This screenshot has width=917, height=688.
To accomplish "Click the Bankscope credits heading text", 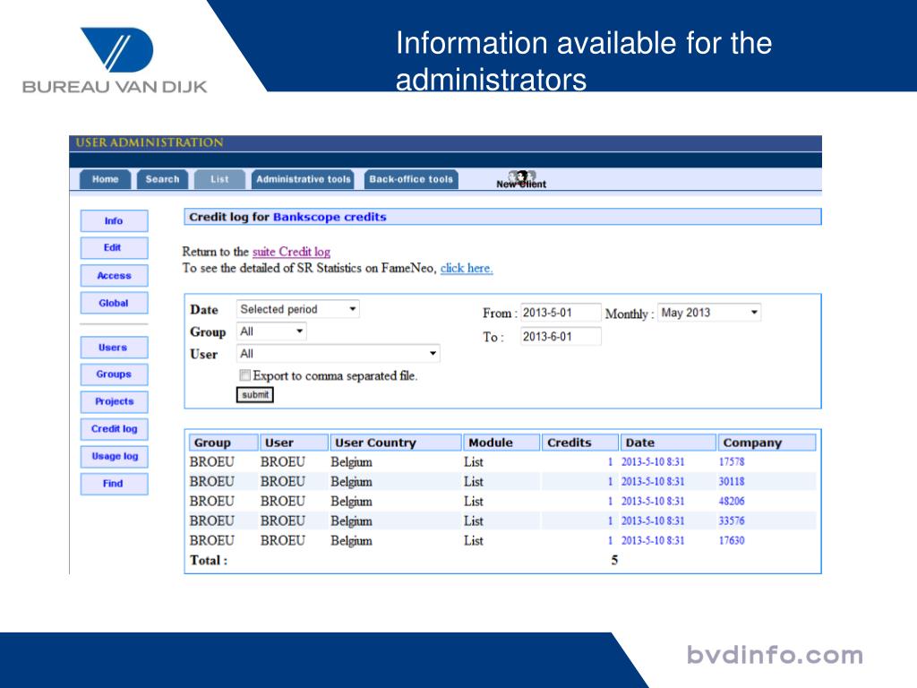I will 330,217.
